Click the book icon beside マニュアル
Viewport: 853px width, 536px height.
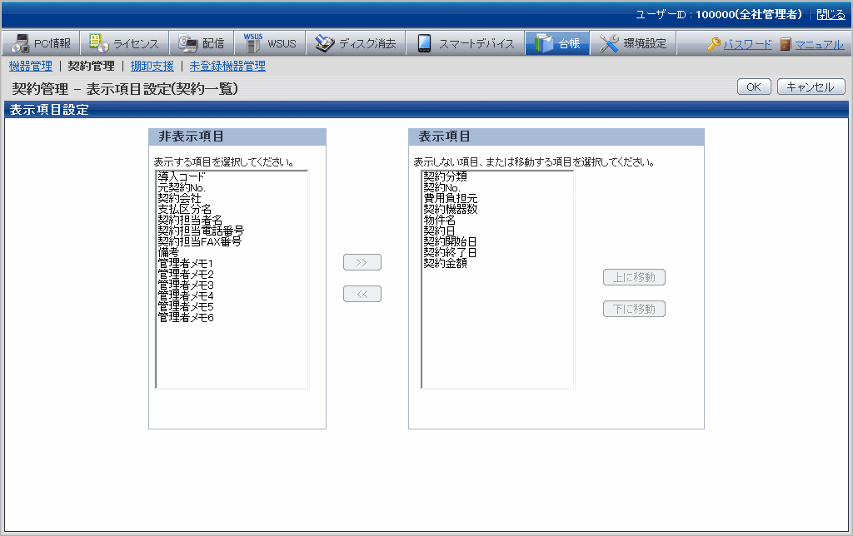785,44
